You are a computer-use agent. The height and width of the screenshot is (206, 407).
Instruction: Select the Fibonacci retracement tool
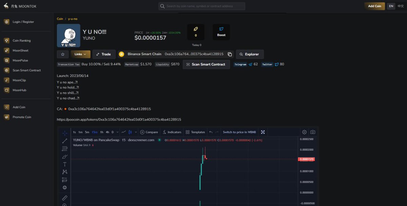64,149
